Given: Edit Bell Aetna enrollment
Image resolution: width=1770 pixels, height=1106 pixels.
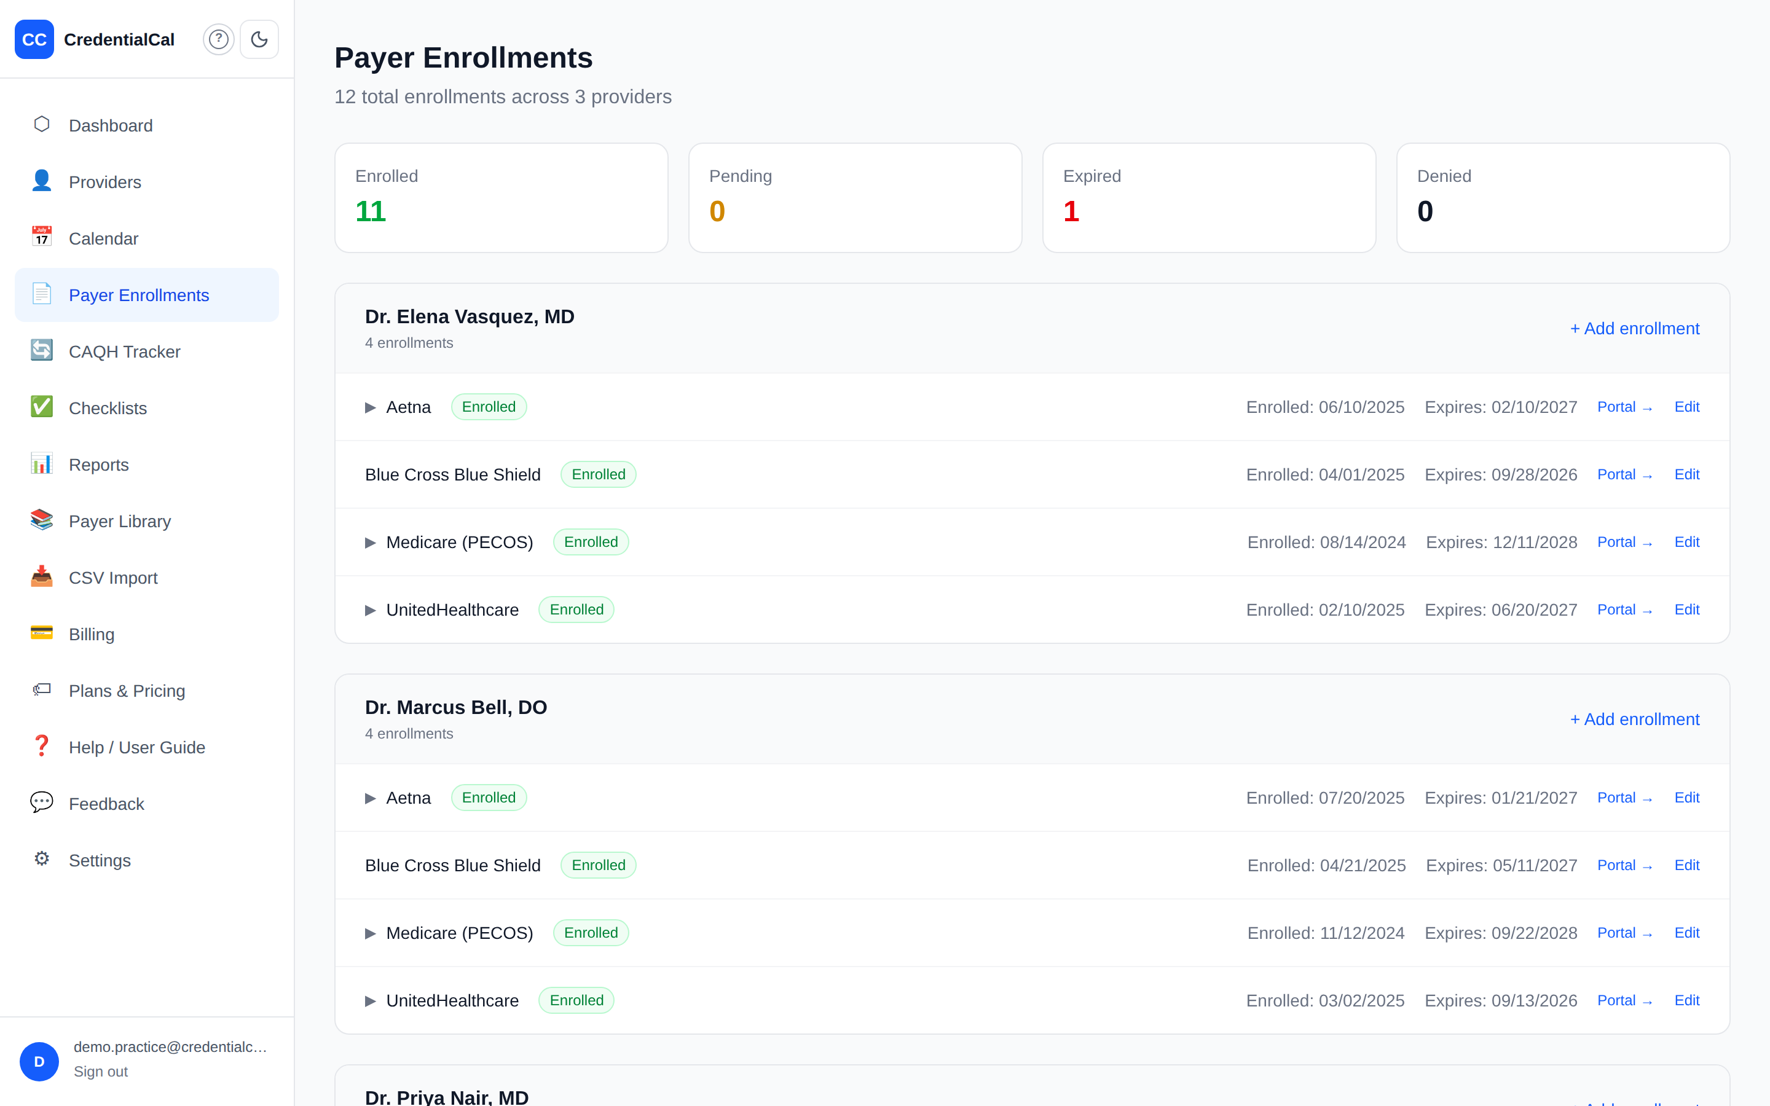Looking at the screenshot, I should coord(1686,798).
